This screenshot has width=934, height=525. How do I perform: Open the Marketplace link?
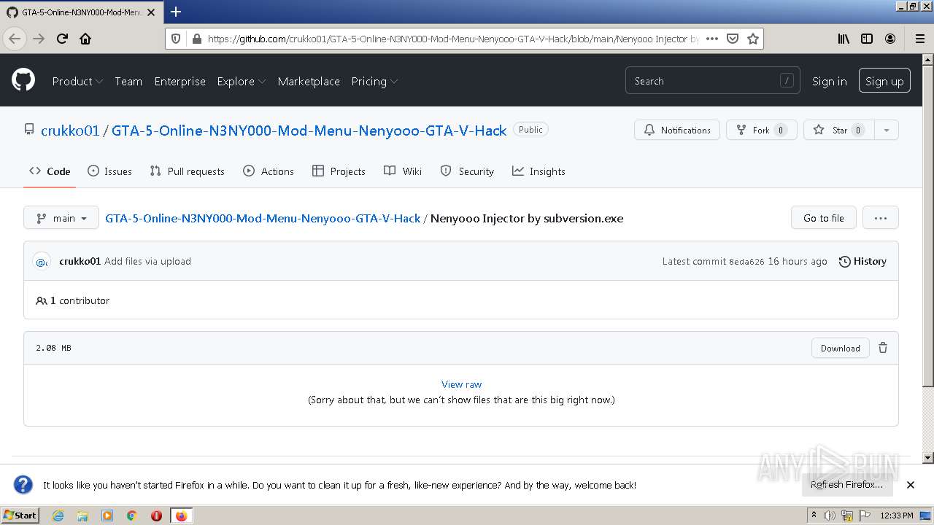pyautogui.click(x=309, y=81)
